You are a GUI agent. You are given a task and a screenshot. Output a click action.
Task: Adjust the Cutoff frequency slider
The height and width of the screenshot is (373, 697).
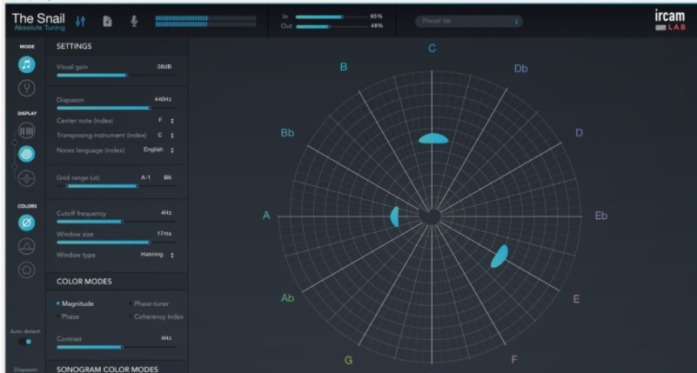(x=116, y=221)
